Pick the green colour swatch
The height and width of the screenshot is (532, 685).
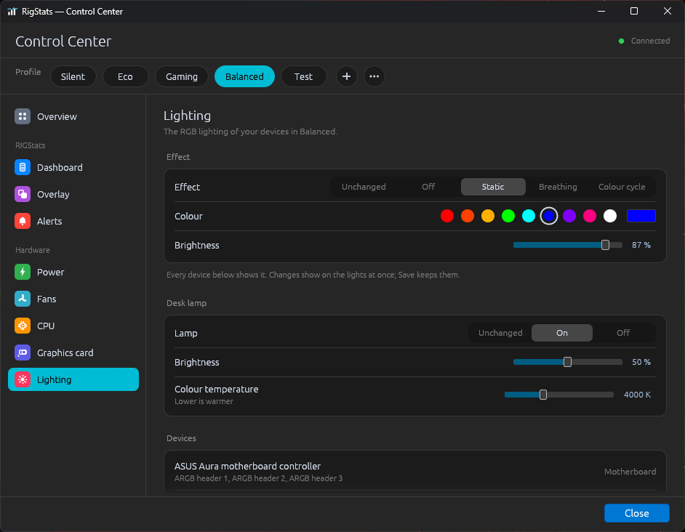click(x=508, y=216)
